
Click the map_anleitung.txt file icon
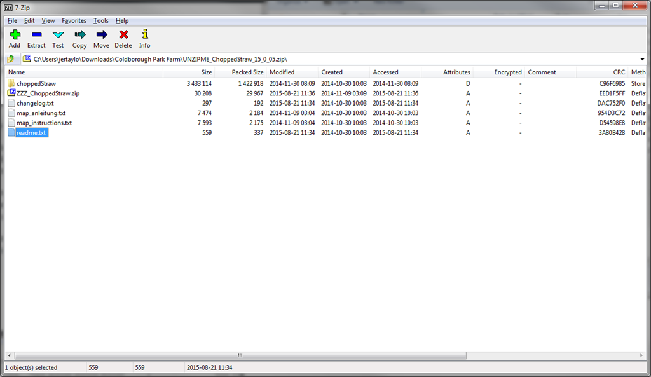click(x=11, y=113)
